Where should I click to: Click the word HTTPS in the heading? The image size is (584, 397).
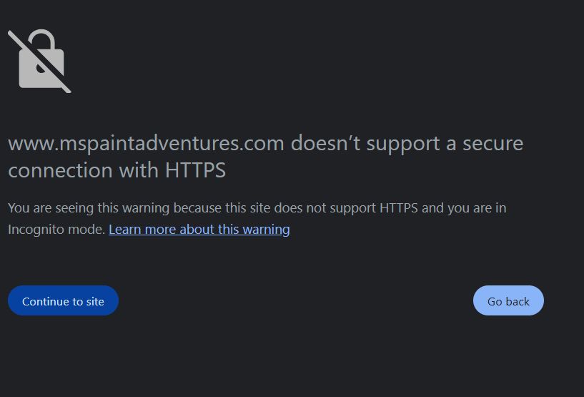[x=195, y=170]
